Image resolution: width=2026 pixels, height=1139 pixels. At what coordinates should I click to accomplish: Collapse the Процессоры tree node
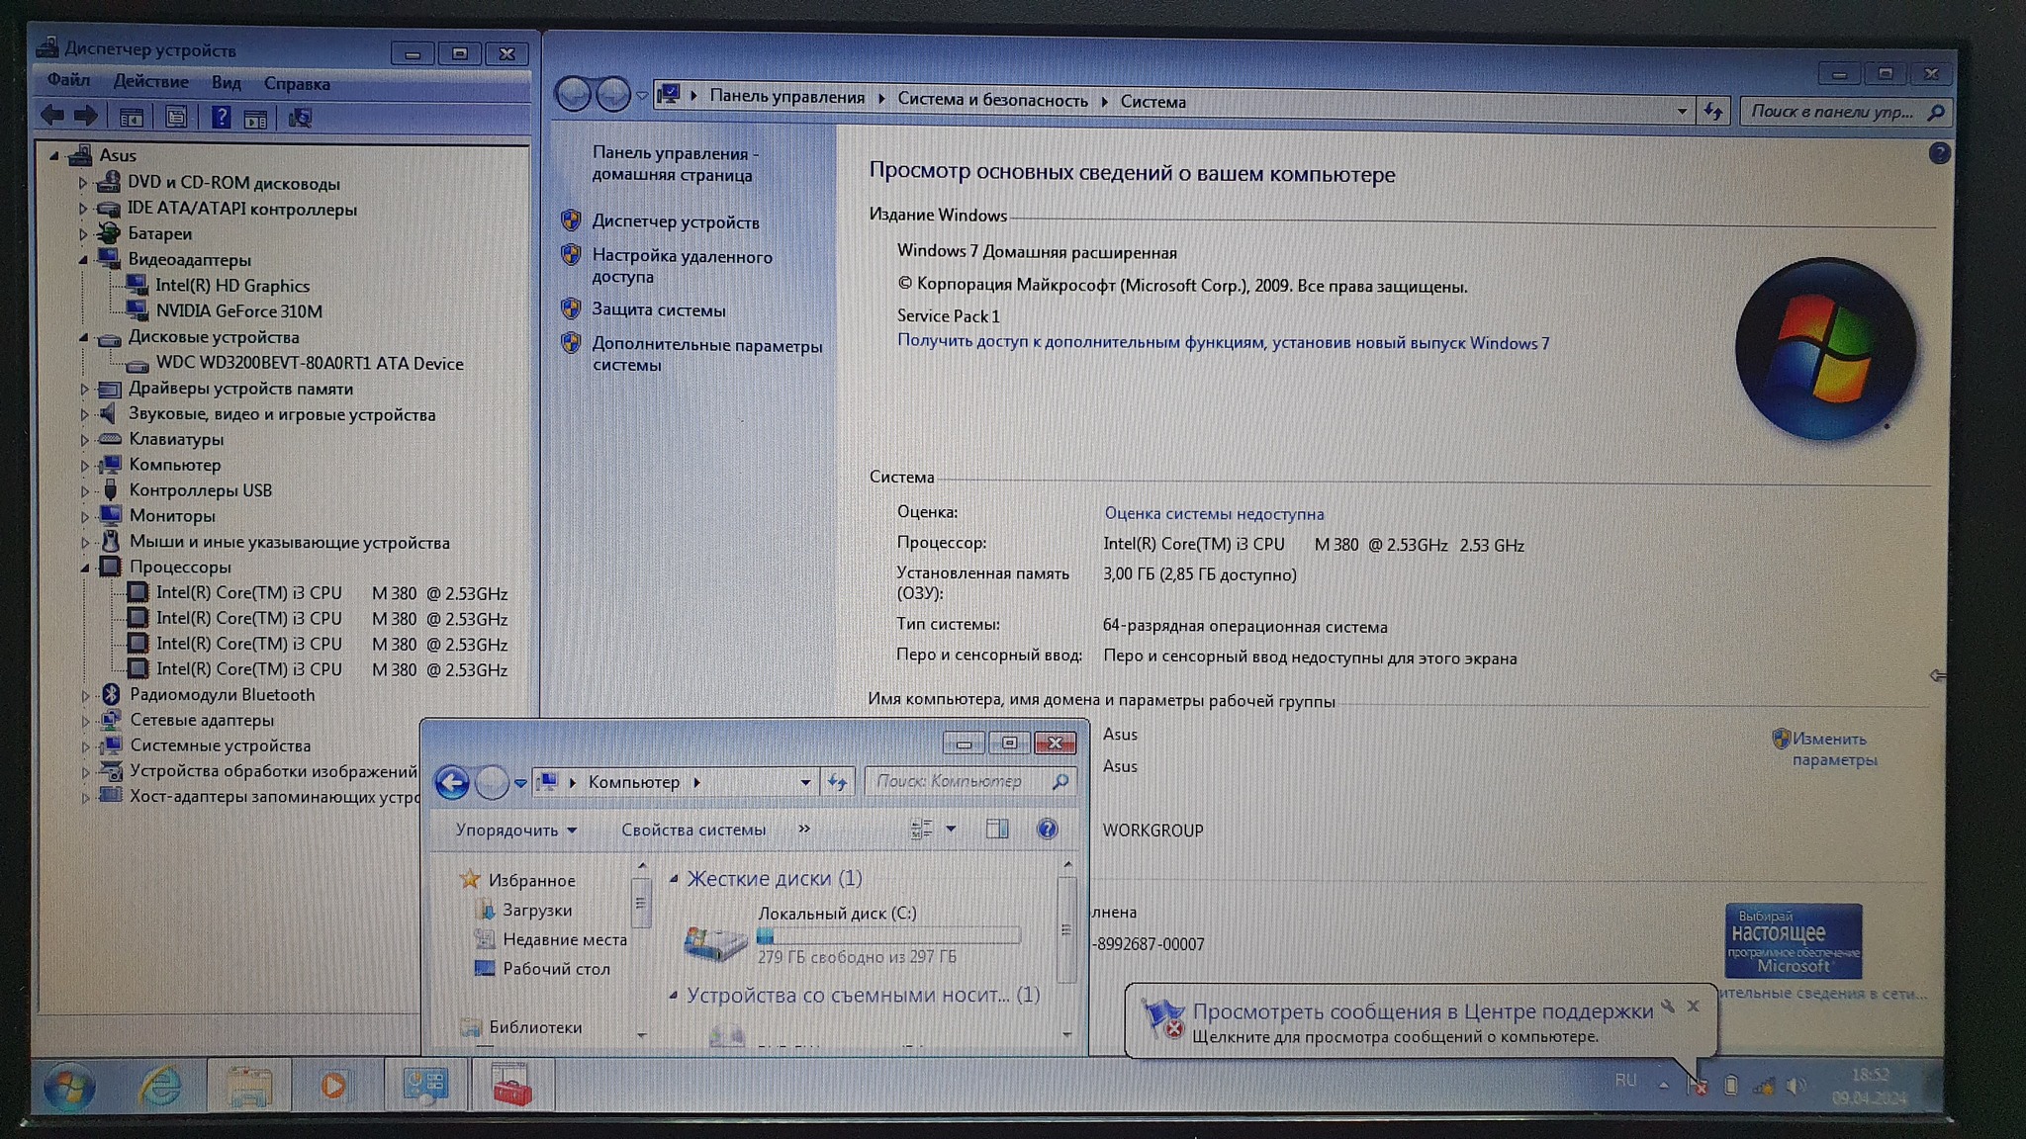(x=85, y=568)
